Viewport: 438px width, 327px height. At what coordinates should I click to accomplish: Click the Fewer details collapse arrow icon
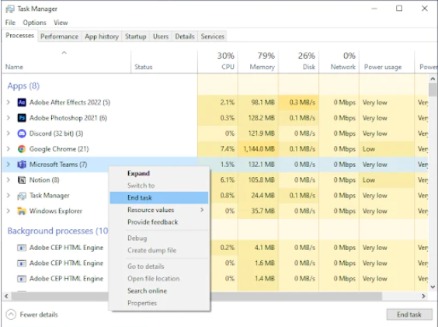[x=11, y=315]
